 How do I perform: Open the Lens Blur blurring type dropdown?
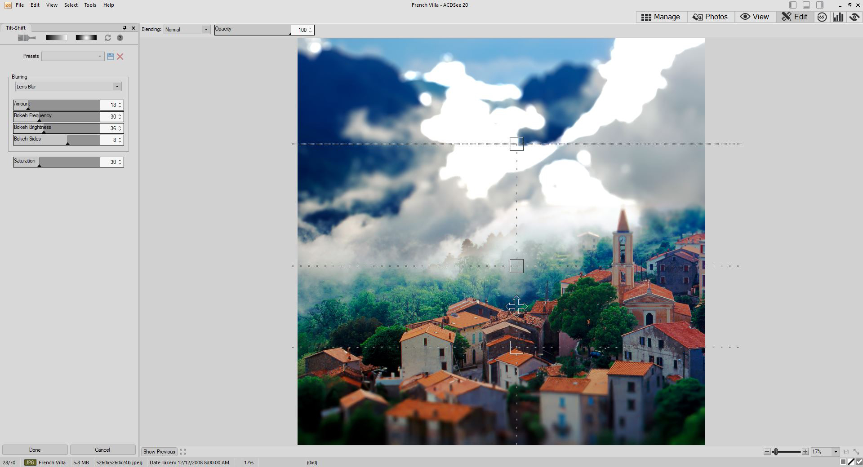[68, 87]
